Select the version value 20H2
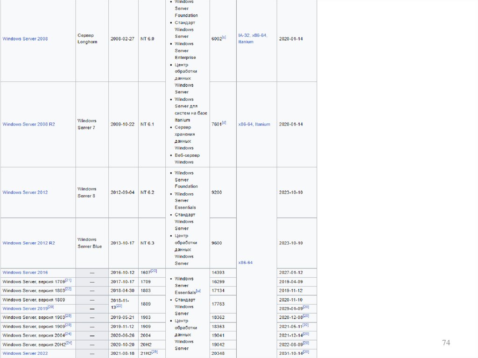This screenshot has height=358, width=478. (146, 344)
